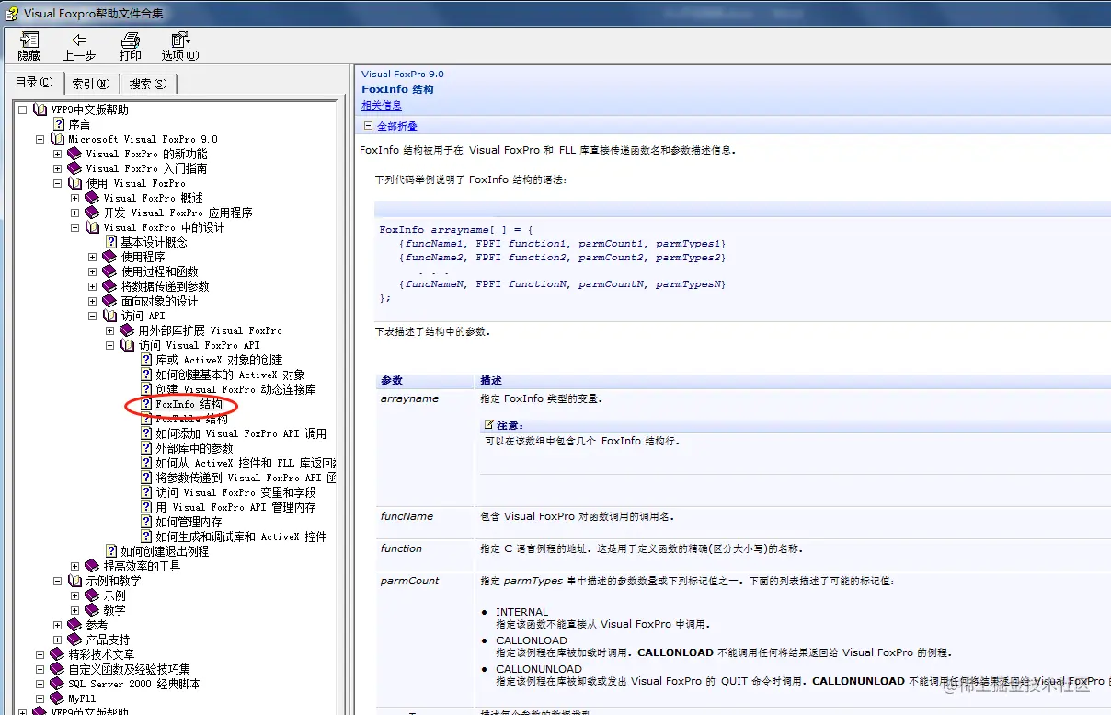Open the FoxInfo 结构 topic
This screenshot has height=715, width=1111.
[189, 404]
